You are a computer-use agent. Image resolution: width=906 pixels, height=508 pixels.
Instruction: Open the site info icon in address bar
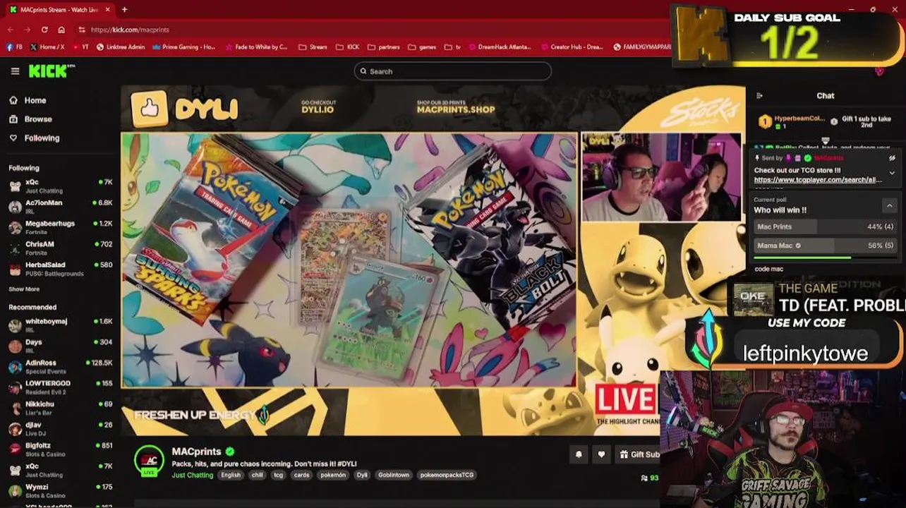coord(82,30)
